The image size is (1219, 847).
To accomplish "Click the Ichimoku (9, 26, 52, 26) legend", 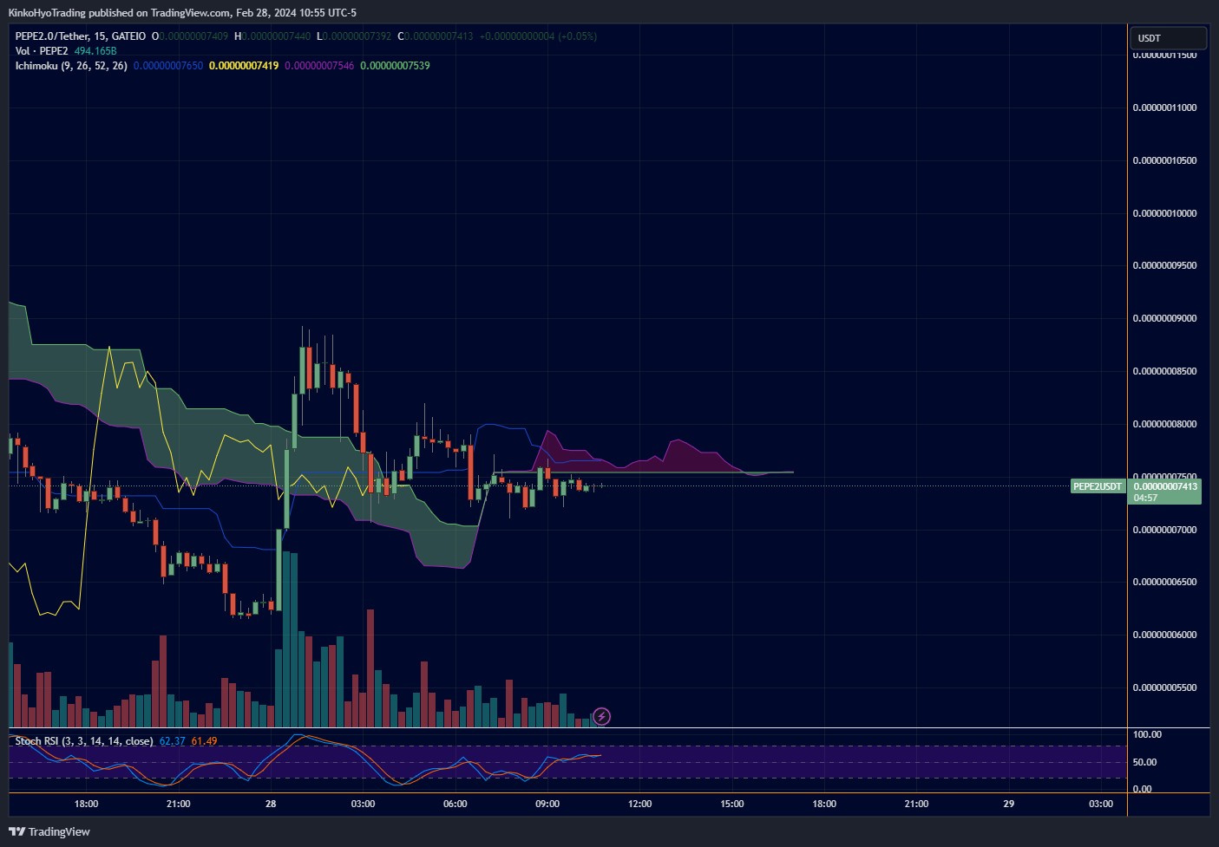I will (71, 66).
